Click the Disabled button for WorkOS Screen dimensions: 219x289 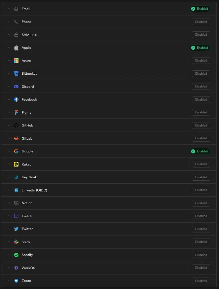tap(201, 268)
